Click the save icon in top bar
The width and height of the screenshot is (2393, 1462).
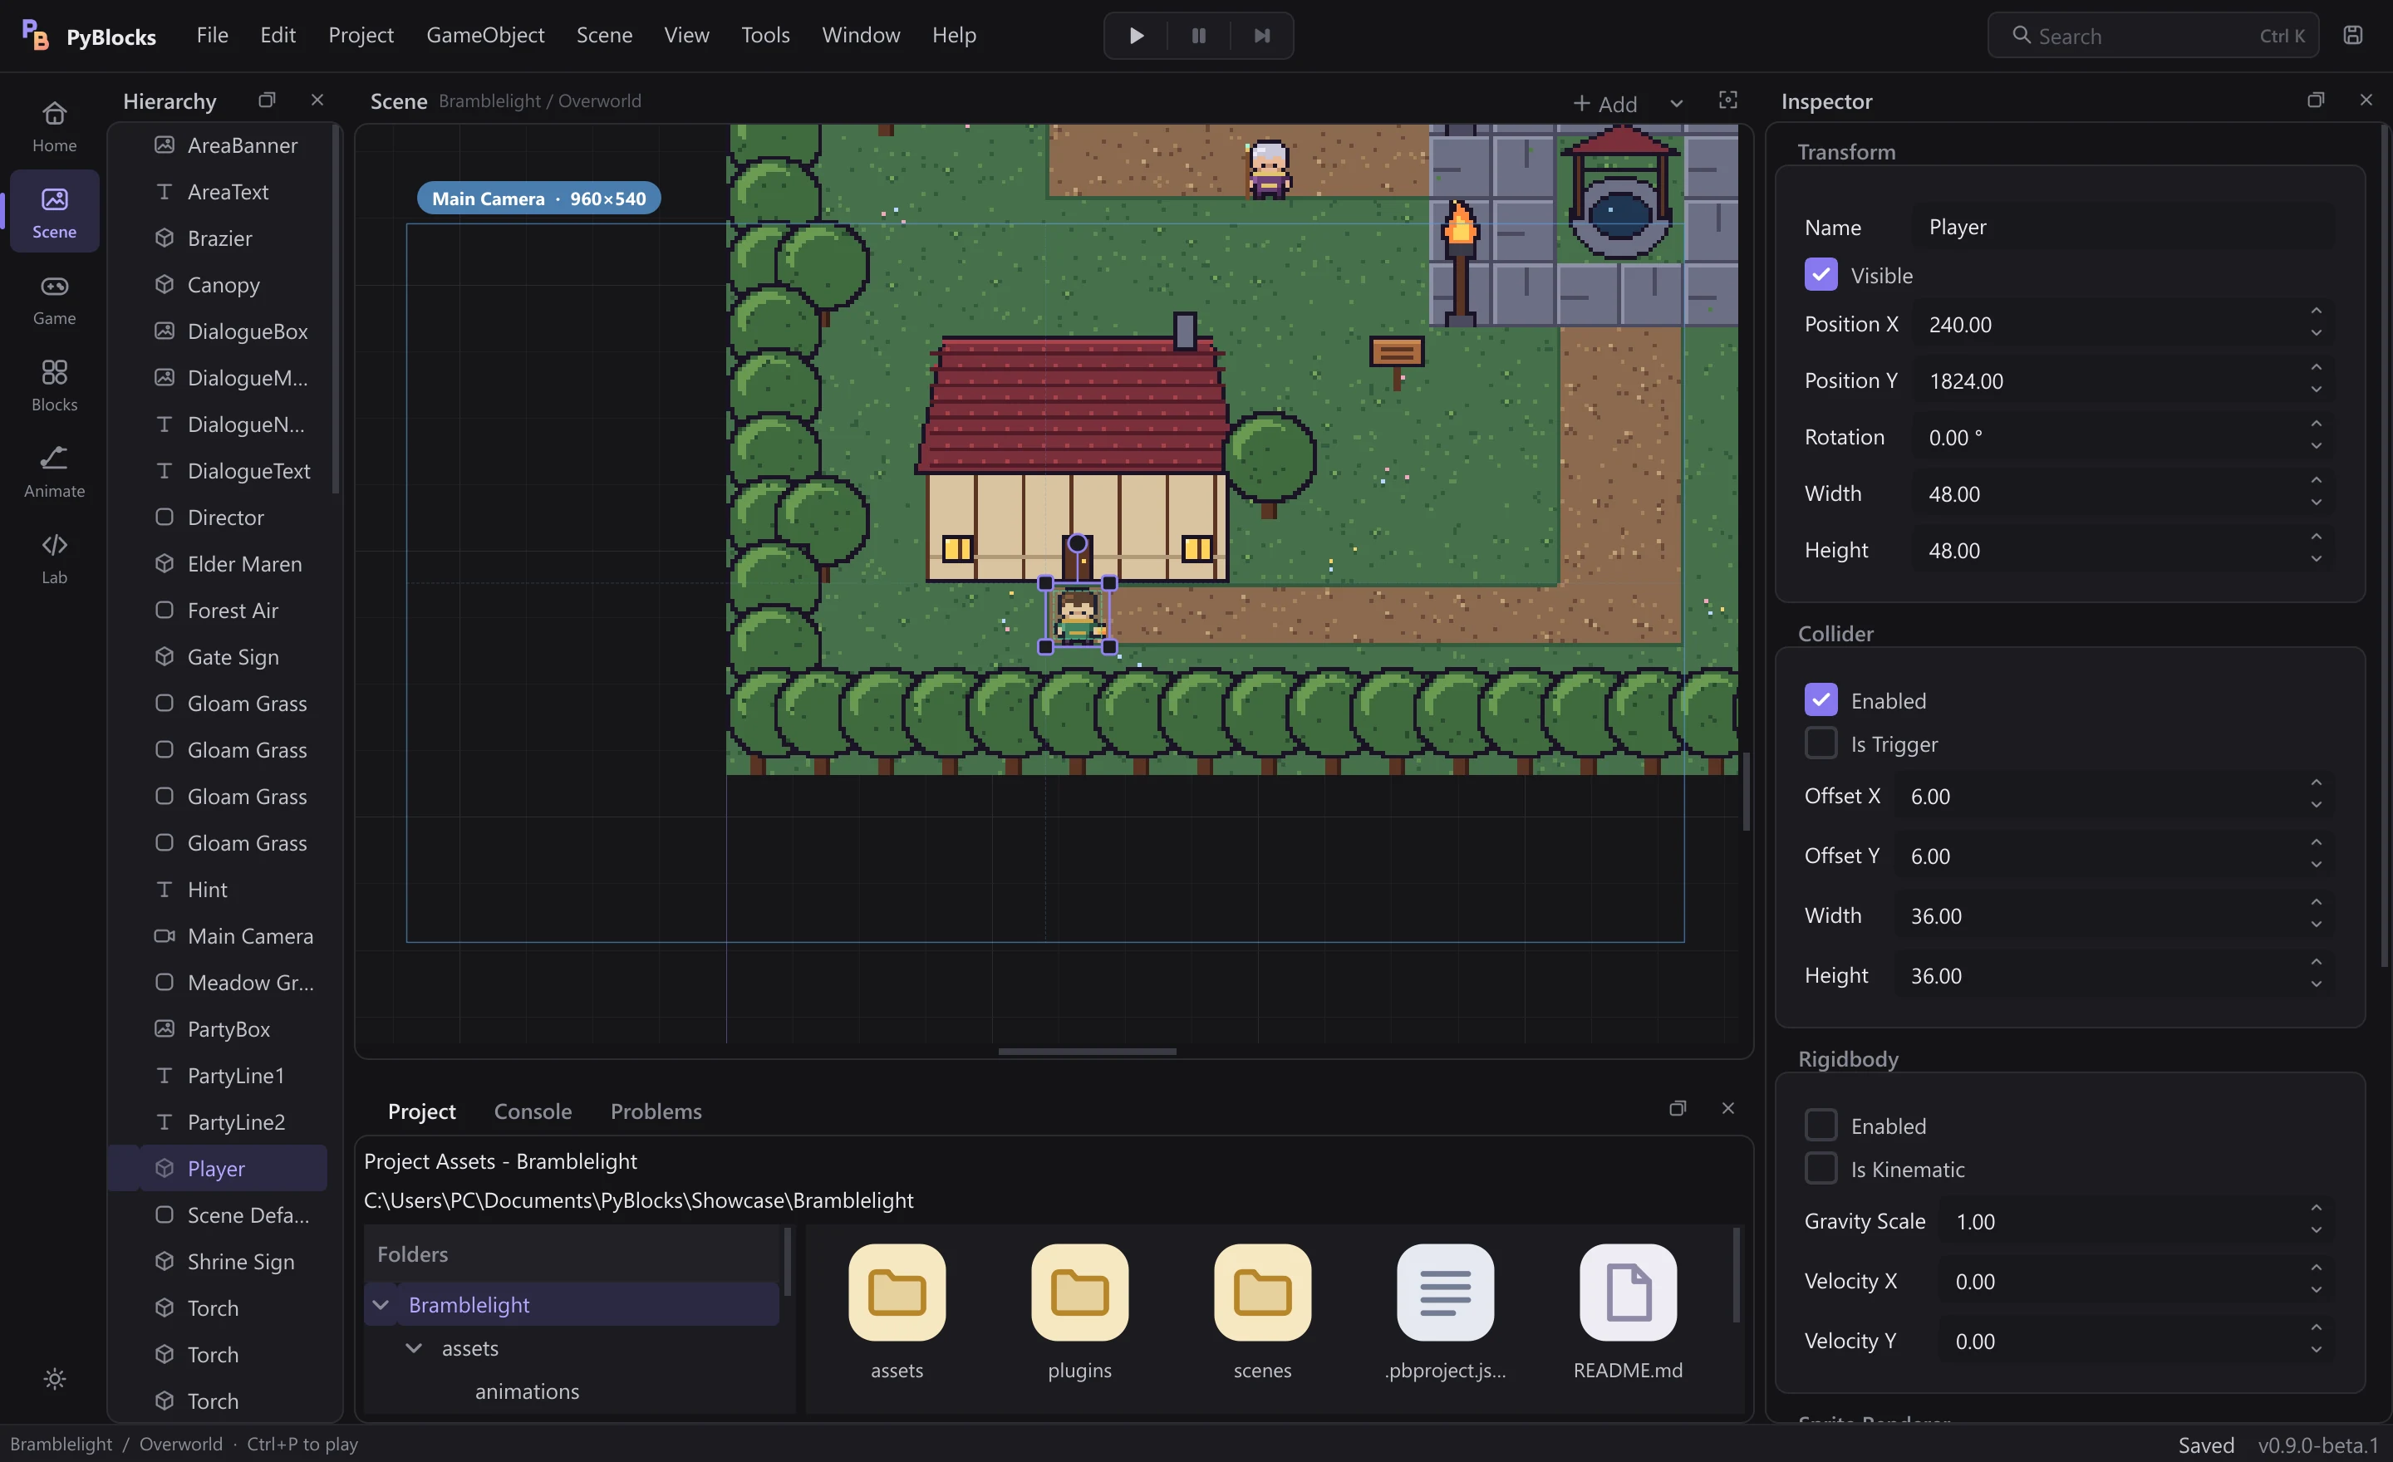2352,36
